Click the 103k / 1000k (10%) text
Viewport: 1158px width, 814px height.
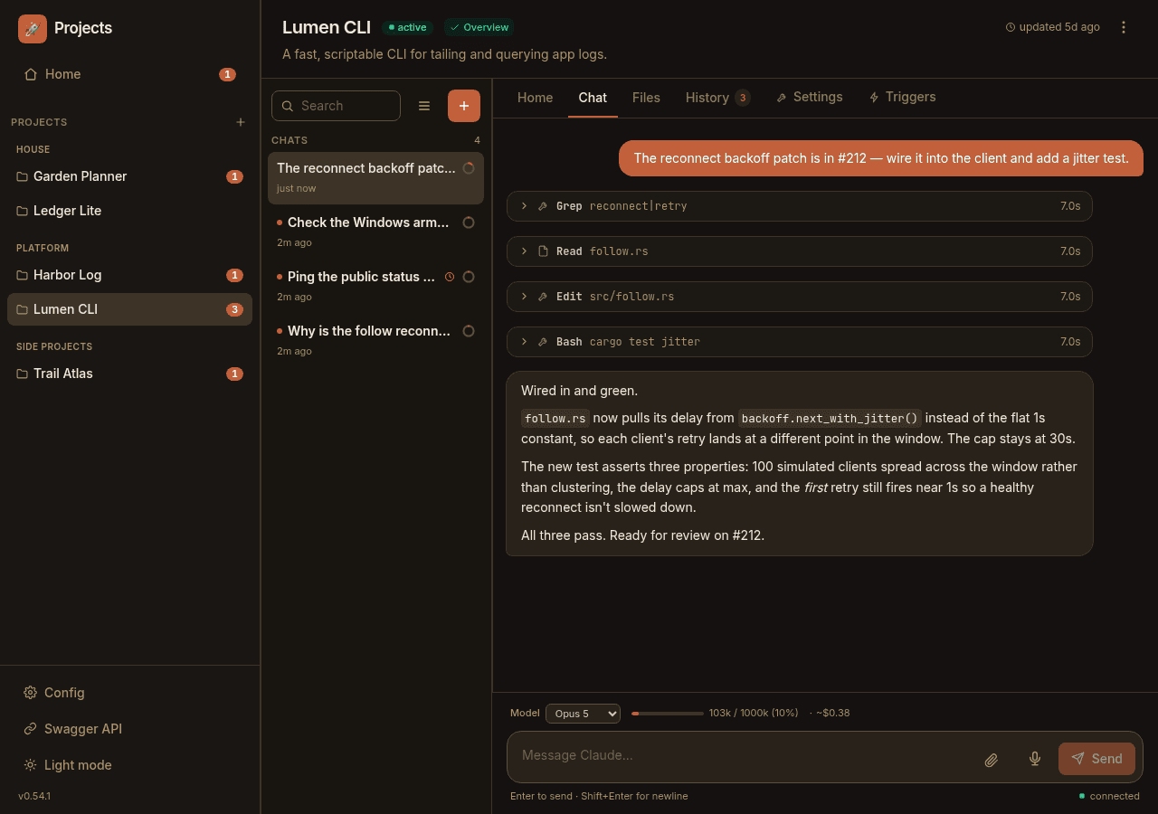coord(754,714)
